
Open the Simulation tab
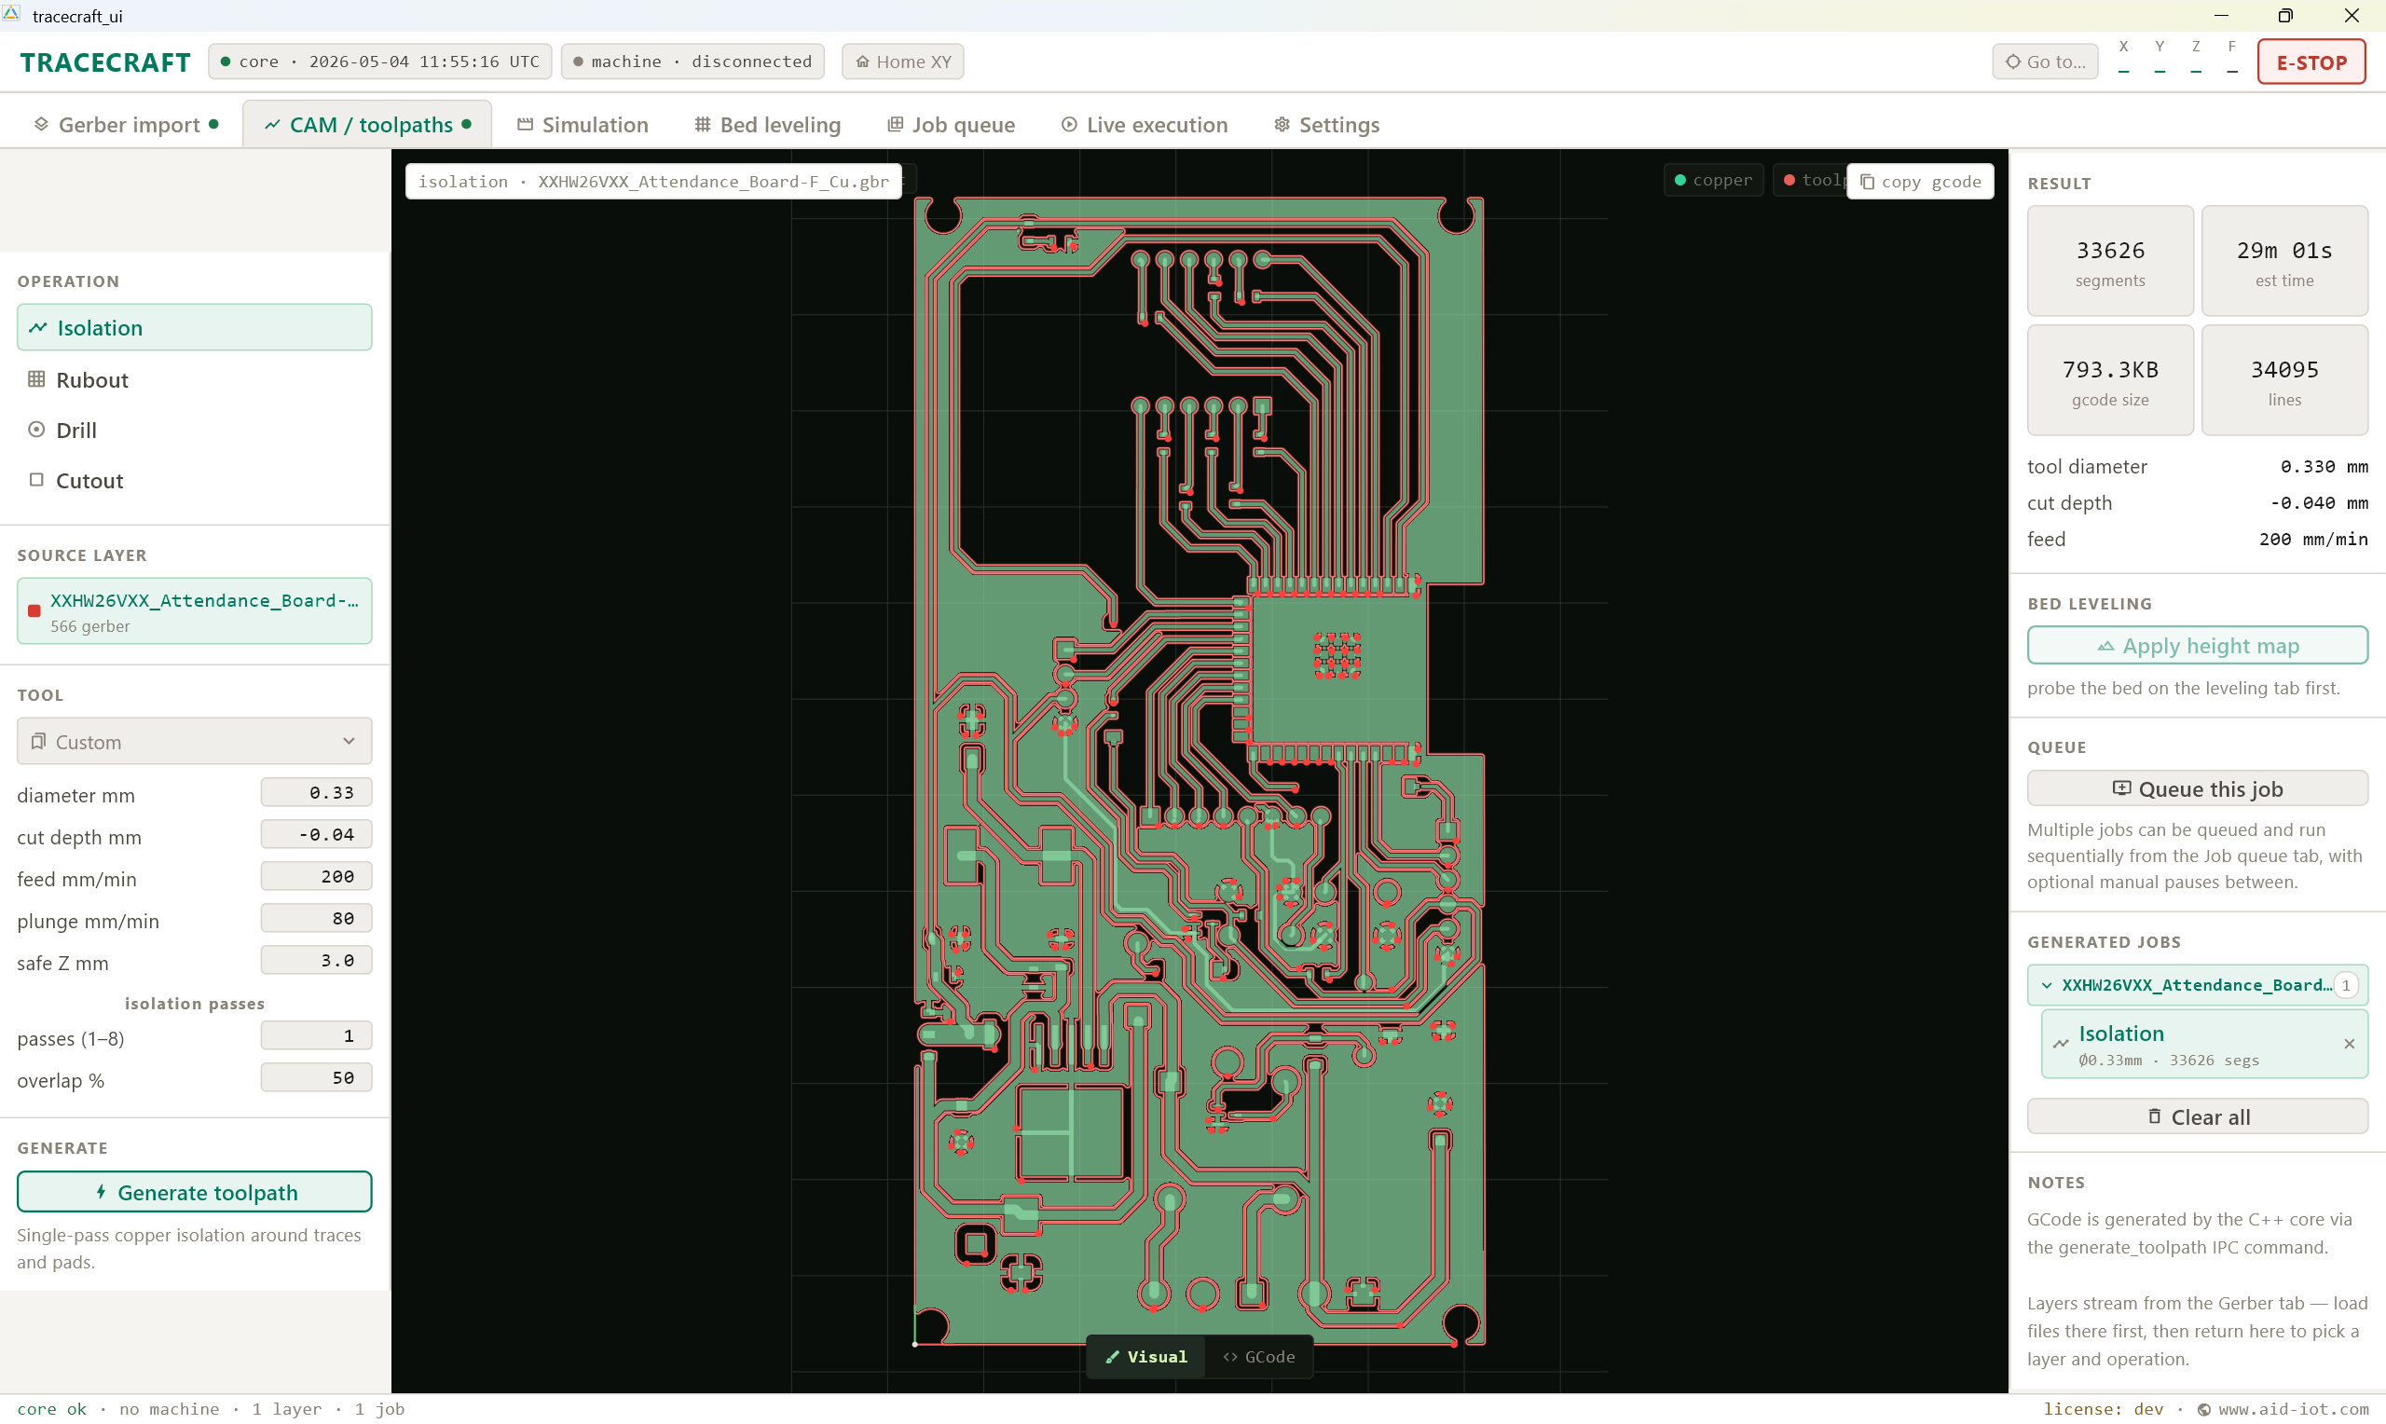[583, 125]
